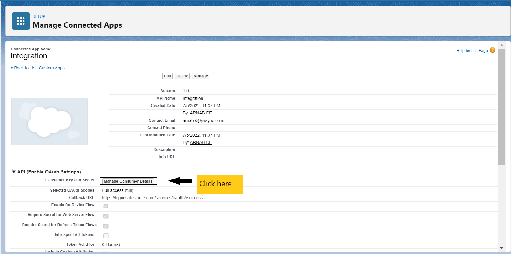Select the Callback URL text https://login.salesforce.com/services/oauth2/success
Screen dimensions: 511x254
[x=152, y=198]
